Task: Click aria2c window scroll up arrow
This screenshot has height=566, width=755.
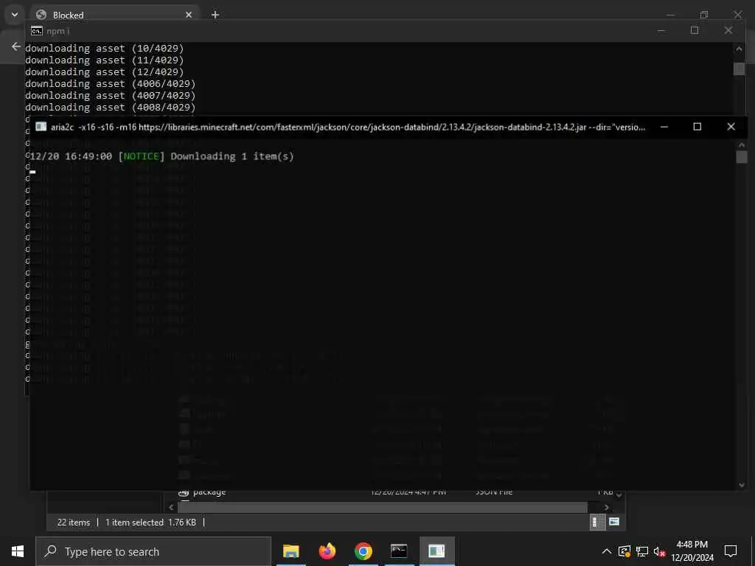Action: point(742,144)
